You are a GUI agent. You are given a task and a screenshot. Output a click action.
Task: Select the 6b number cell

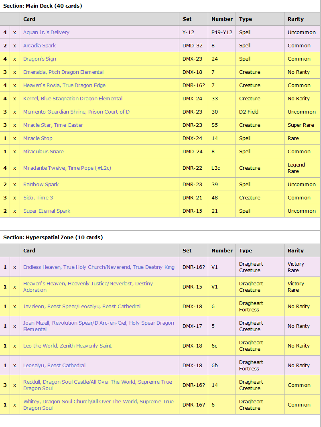tap(222, 366)
